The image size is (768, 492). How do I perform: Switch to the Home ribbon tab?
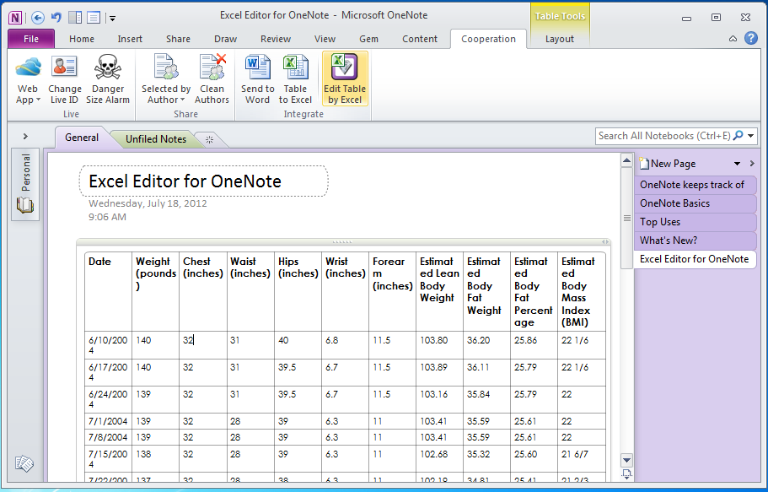click(81, 39)
